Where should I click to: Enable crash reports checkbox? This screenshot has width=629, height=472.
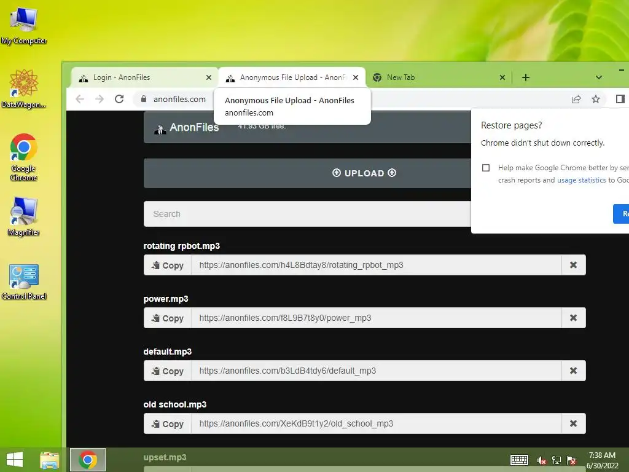(x=486, y=168)
